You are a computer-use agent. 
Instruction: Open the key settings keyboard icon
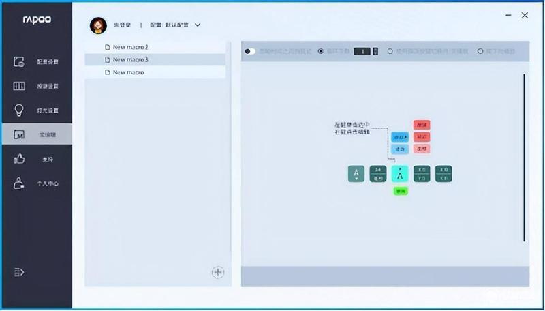pos(19,86)
